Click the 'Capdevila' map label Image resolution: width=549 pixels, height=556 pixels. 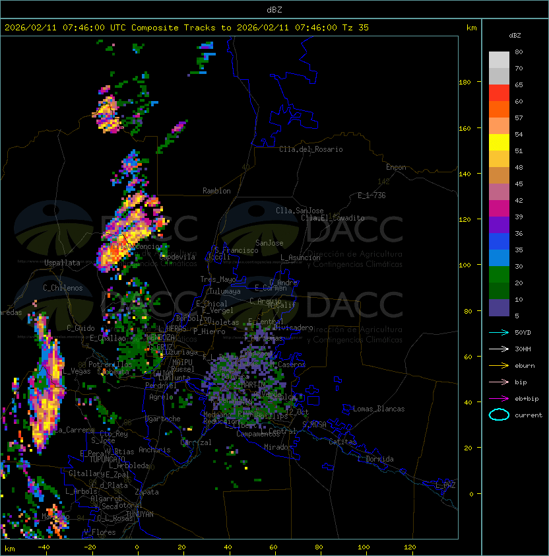pyautogui.click(x=178, y=257)
